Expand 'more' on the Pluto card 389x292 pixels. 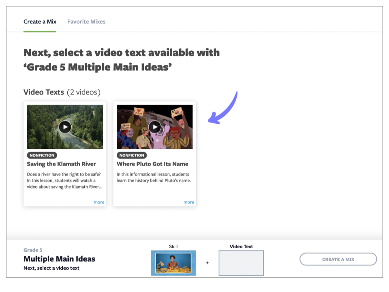(188, 202)
